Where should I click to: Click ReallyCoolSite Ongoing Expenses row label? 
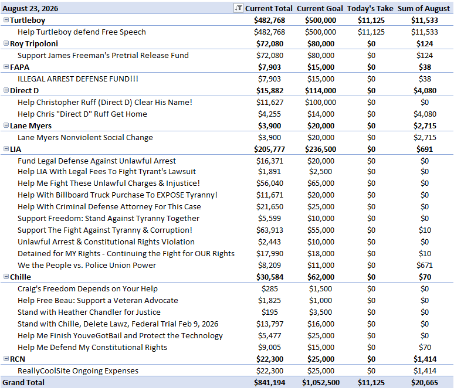tap(78, 370)
